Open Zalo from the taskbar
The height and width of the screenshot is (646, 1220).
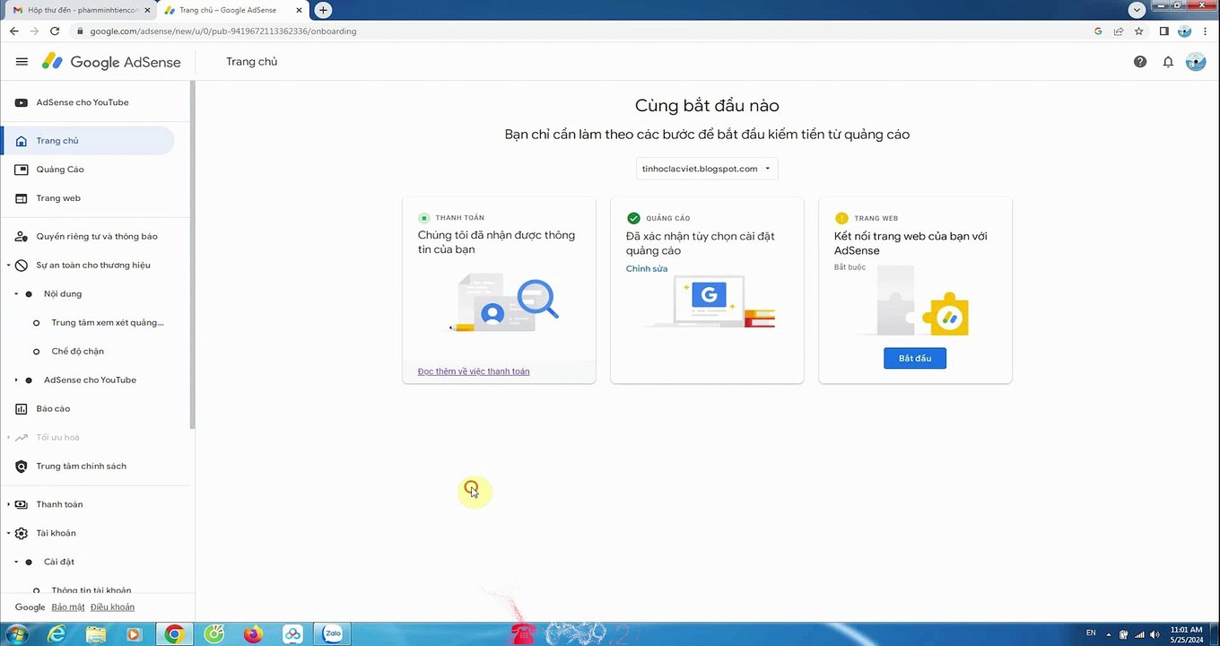point(333,634)
